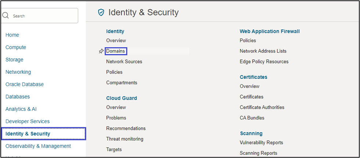Click the magnifier icon in search box
Image resolution: width=360 pixels, height=158 pixels.
click(x=6, y=16)
